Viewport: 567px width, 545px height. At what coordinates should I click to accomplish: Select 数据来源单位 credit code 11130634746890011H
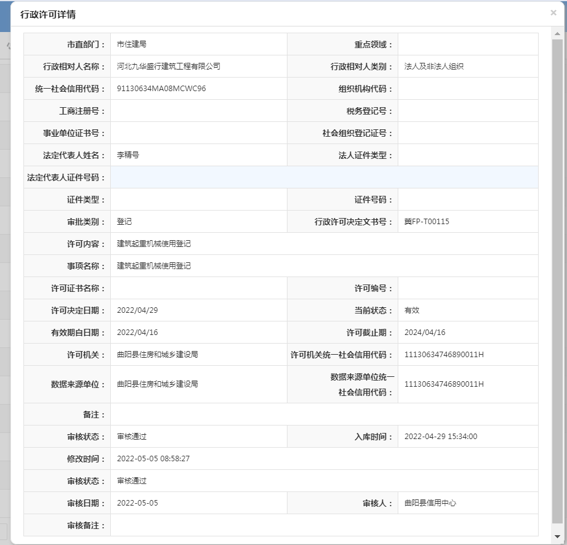click(x=444, y=384)
